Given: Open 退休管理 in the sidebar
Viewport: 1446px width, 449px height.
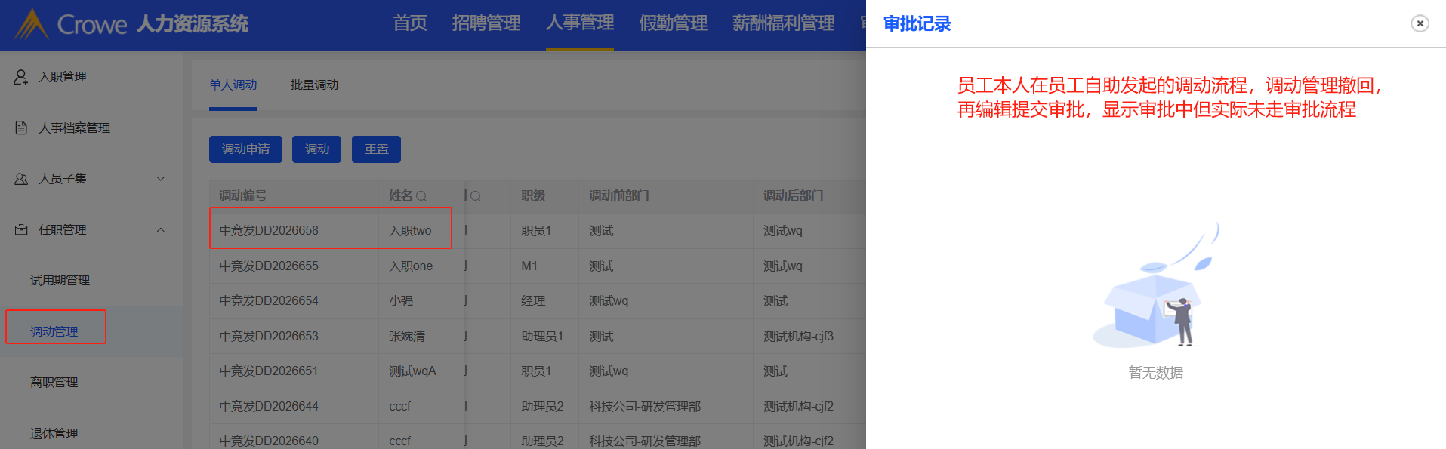Looking at the screenshot, I should [x=54, y=433].
